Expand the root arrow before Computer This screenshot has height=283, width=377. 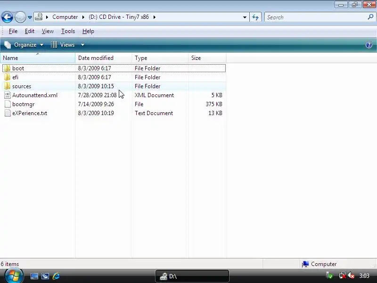(x=47, y=17)
